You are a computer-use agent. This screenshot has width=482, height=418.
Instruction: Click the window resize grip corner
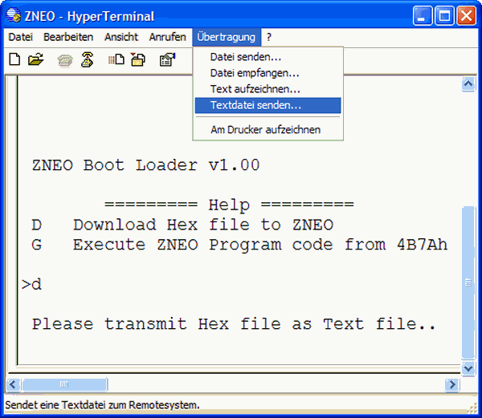(472, 408)
